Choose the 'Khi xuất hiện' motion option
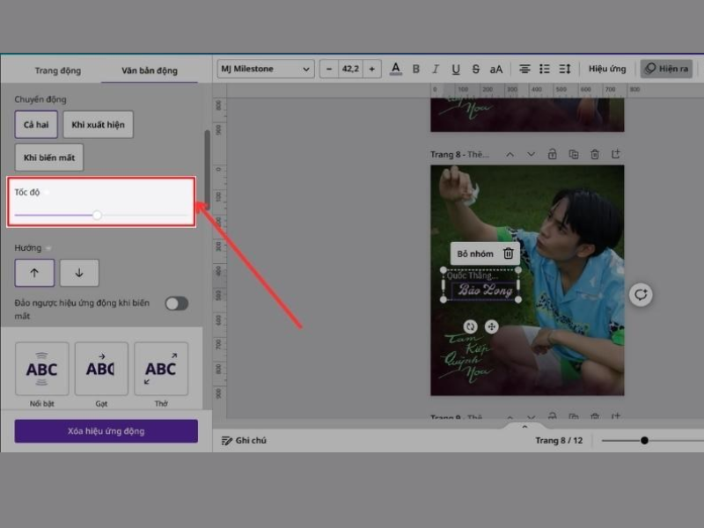The height and width of the screenshot is (528, 704). [x=98, y=125]
